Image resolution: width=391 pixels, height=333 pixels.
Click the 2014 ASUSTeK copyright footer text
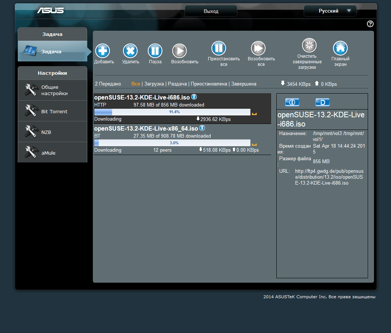click(319, 297)
